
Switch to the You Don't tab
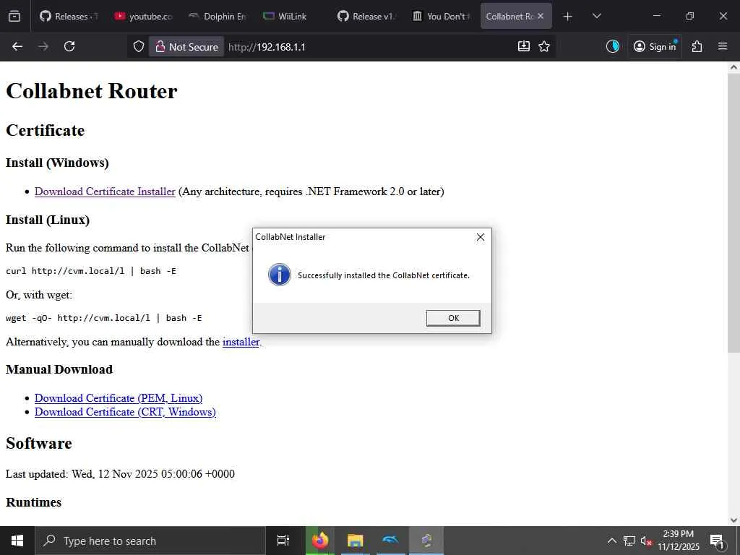pyautogui.click(x=442, y=16)
